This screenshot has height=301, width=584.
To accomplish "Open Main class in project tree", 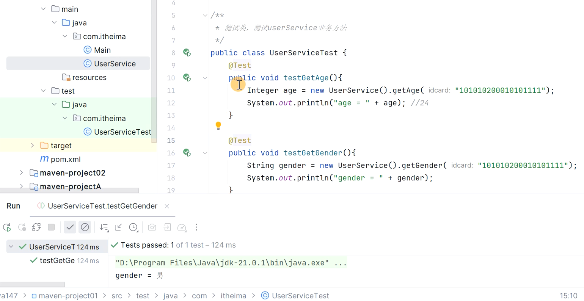I will (x=97, y=50).
